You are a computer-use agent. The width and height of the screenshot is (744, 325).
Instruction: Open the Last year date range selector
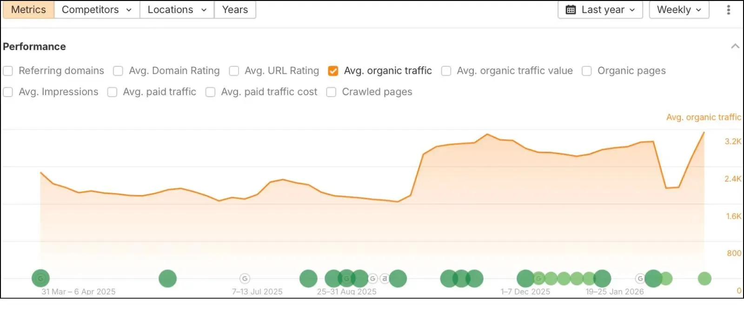coord(600,10)
